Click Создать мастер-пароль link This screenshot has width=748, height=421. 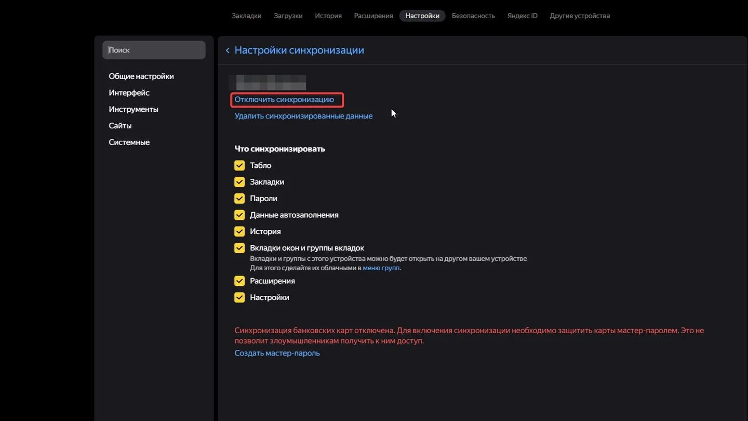tap(277, 353)
